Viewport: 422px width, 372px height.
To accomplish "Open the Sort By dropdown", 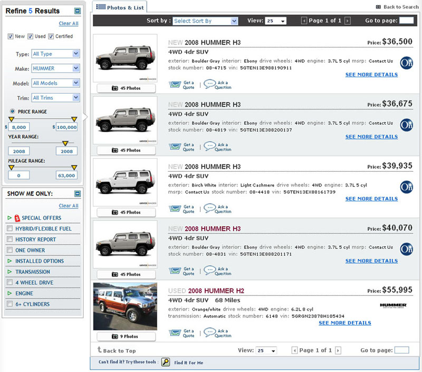I will (x=205, y=21).
